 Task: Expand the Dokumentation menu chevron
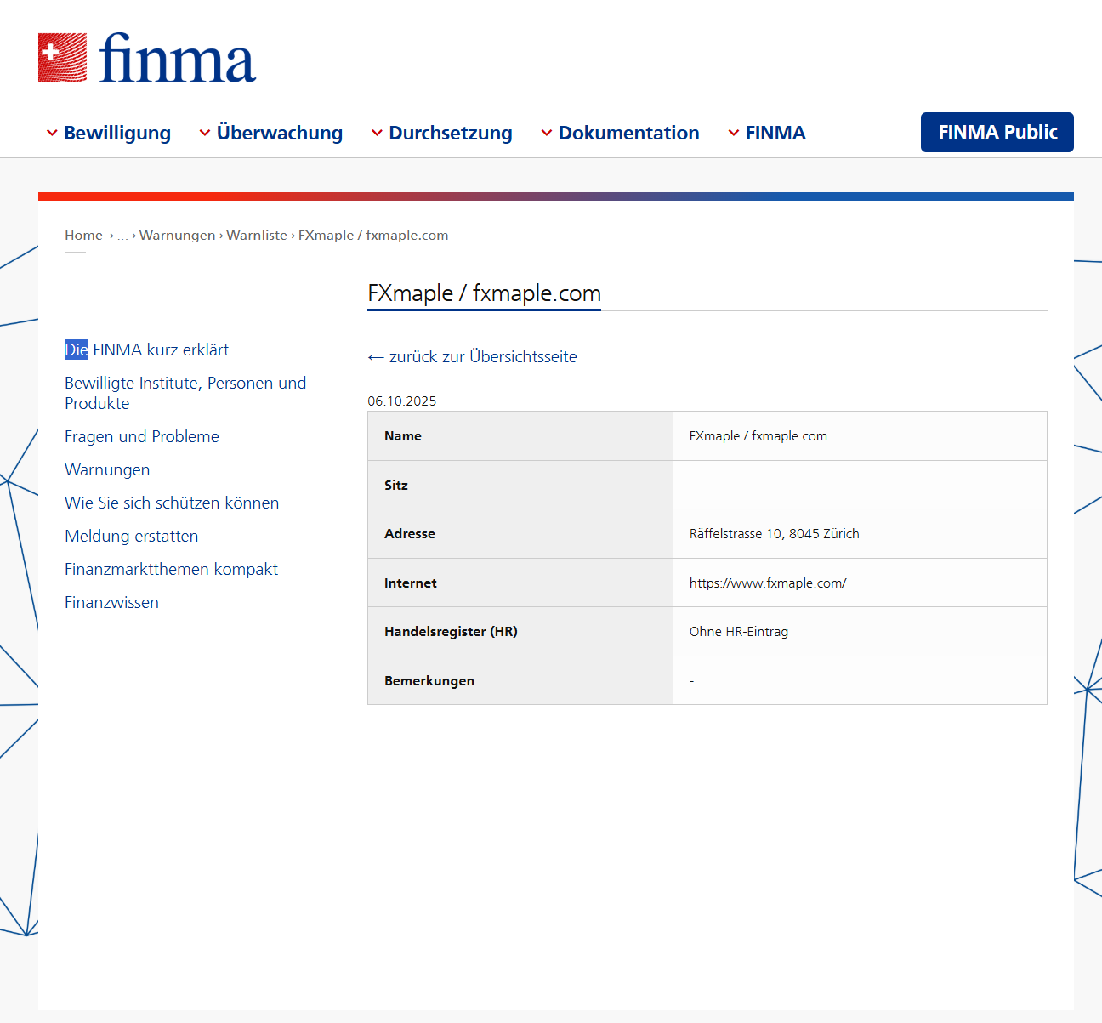(x=547, y=133)
